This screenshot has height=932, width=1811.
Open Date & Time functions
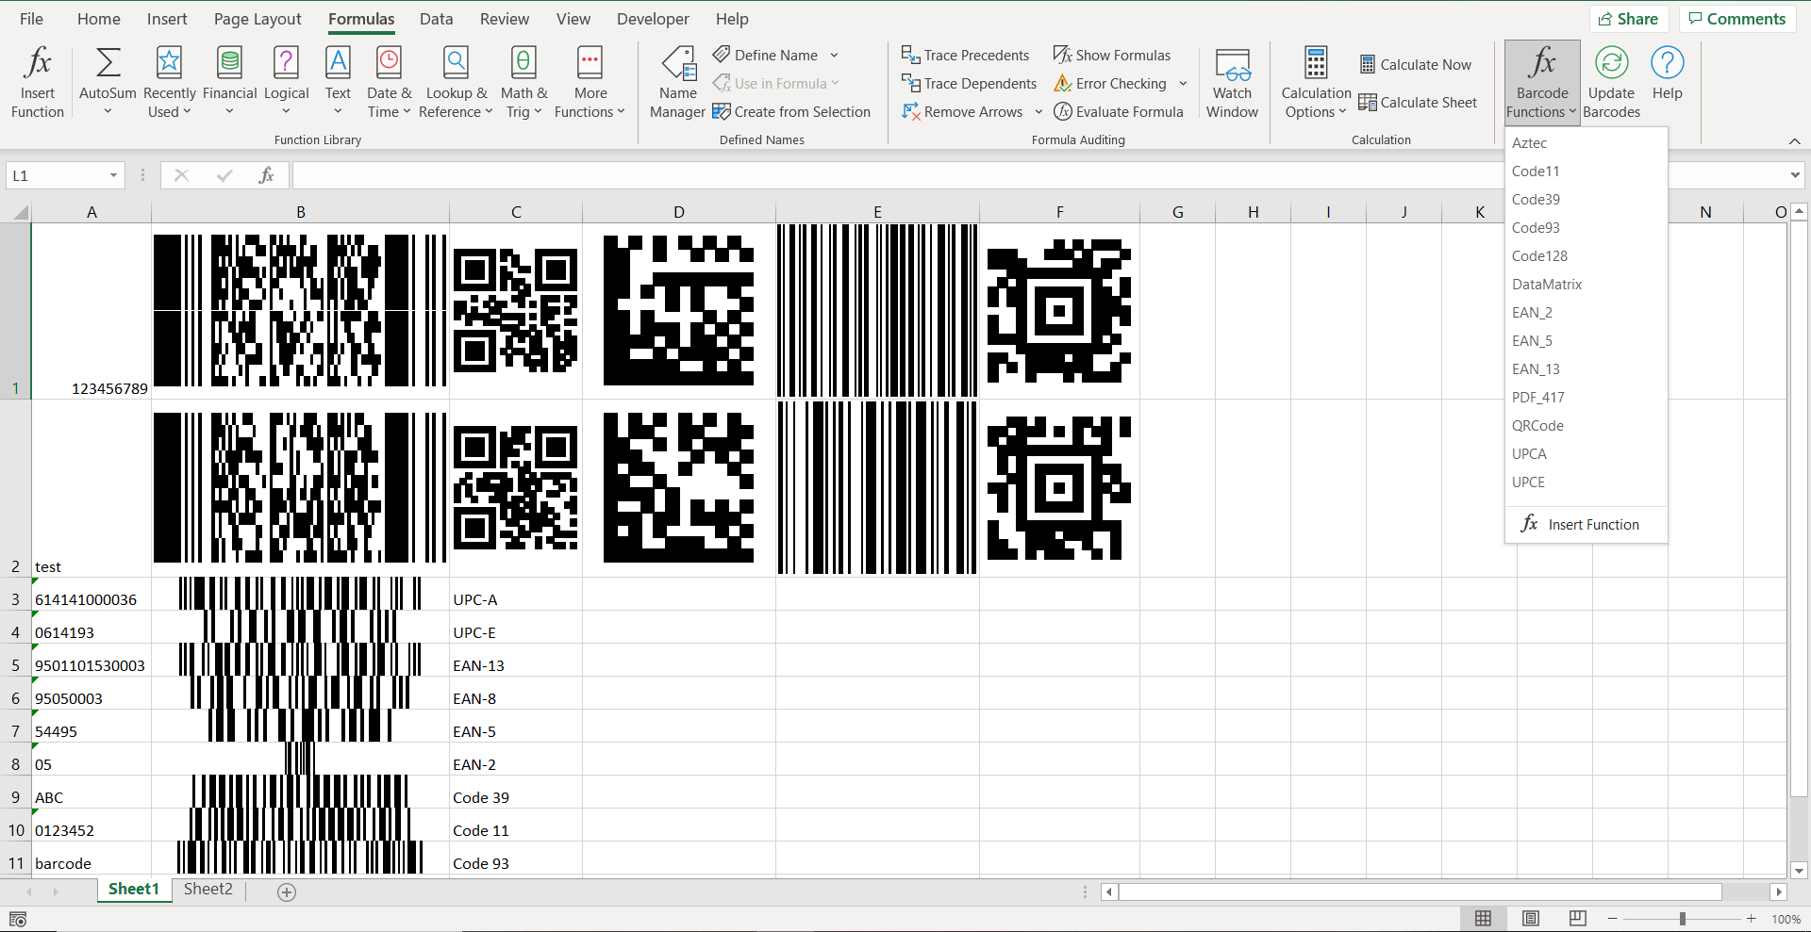[x=389, y=82]
